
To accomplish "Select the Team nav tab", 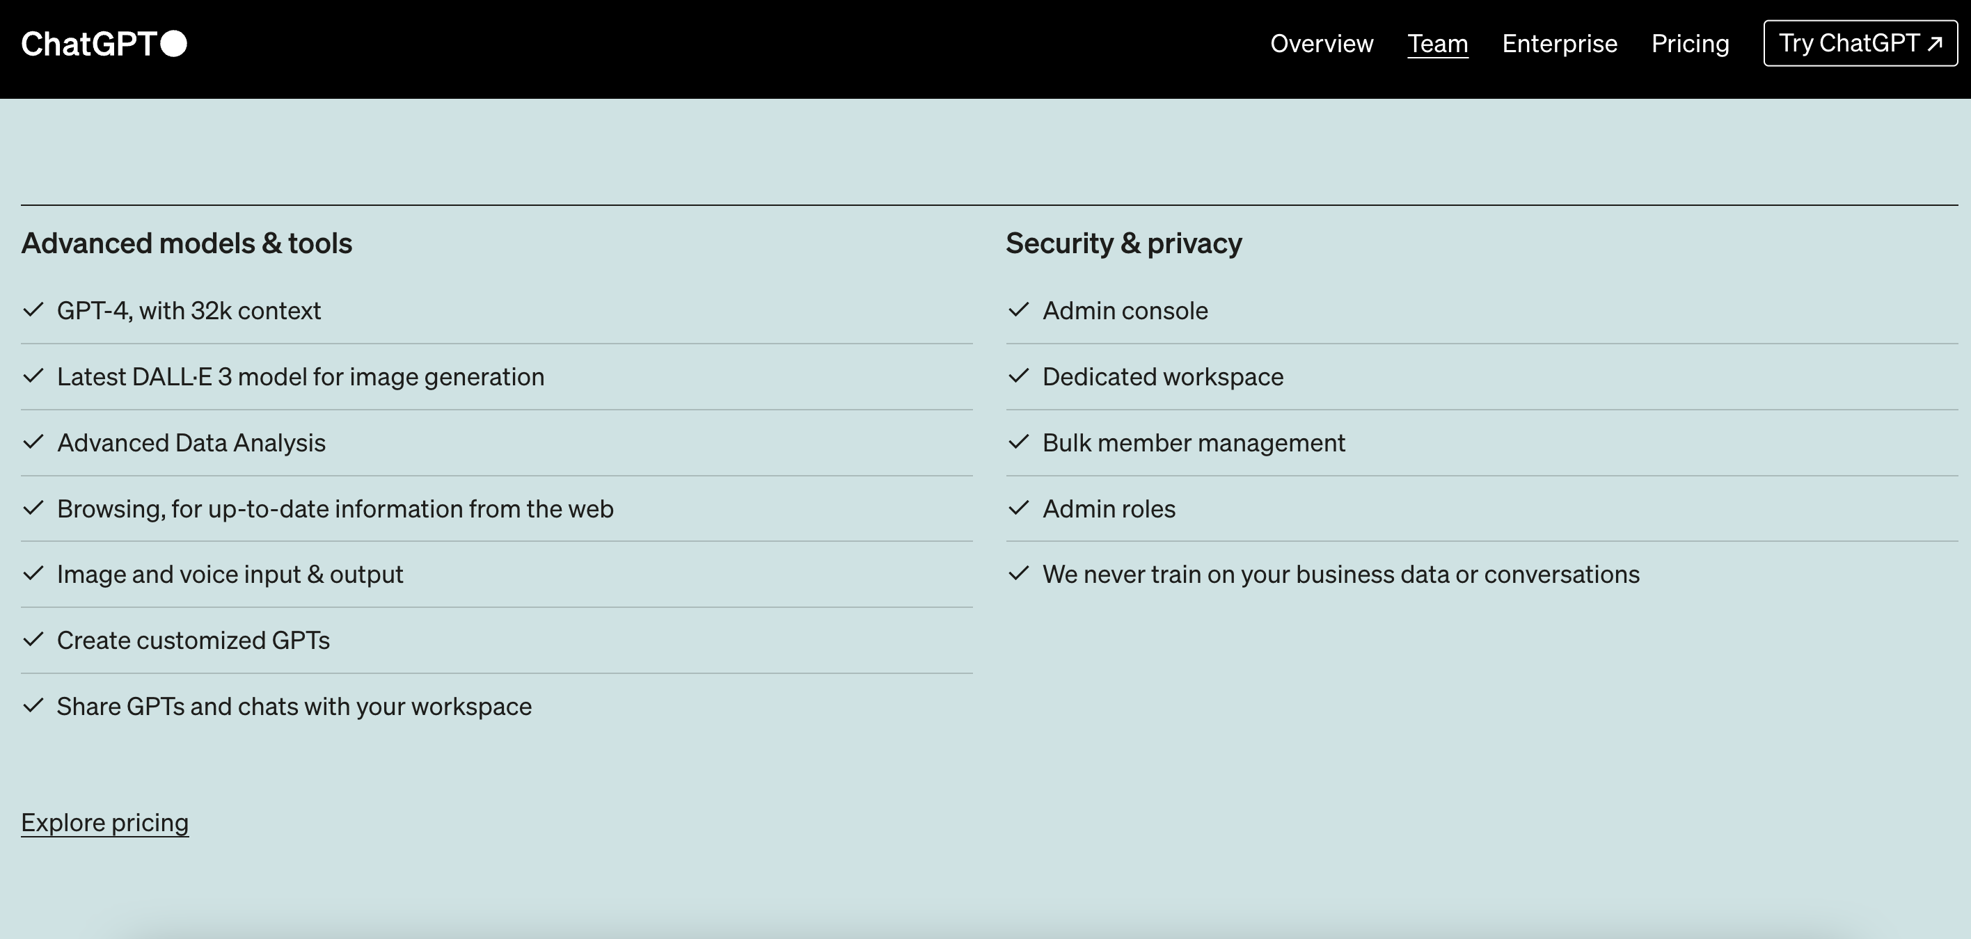I will coord(1437,44).
